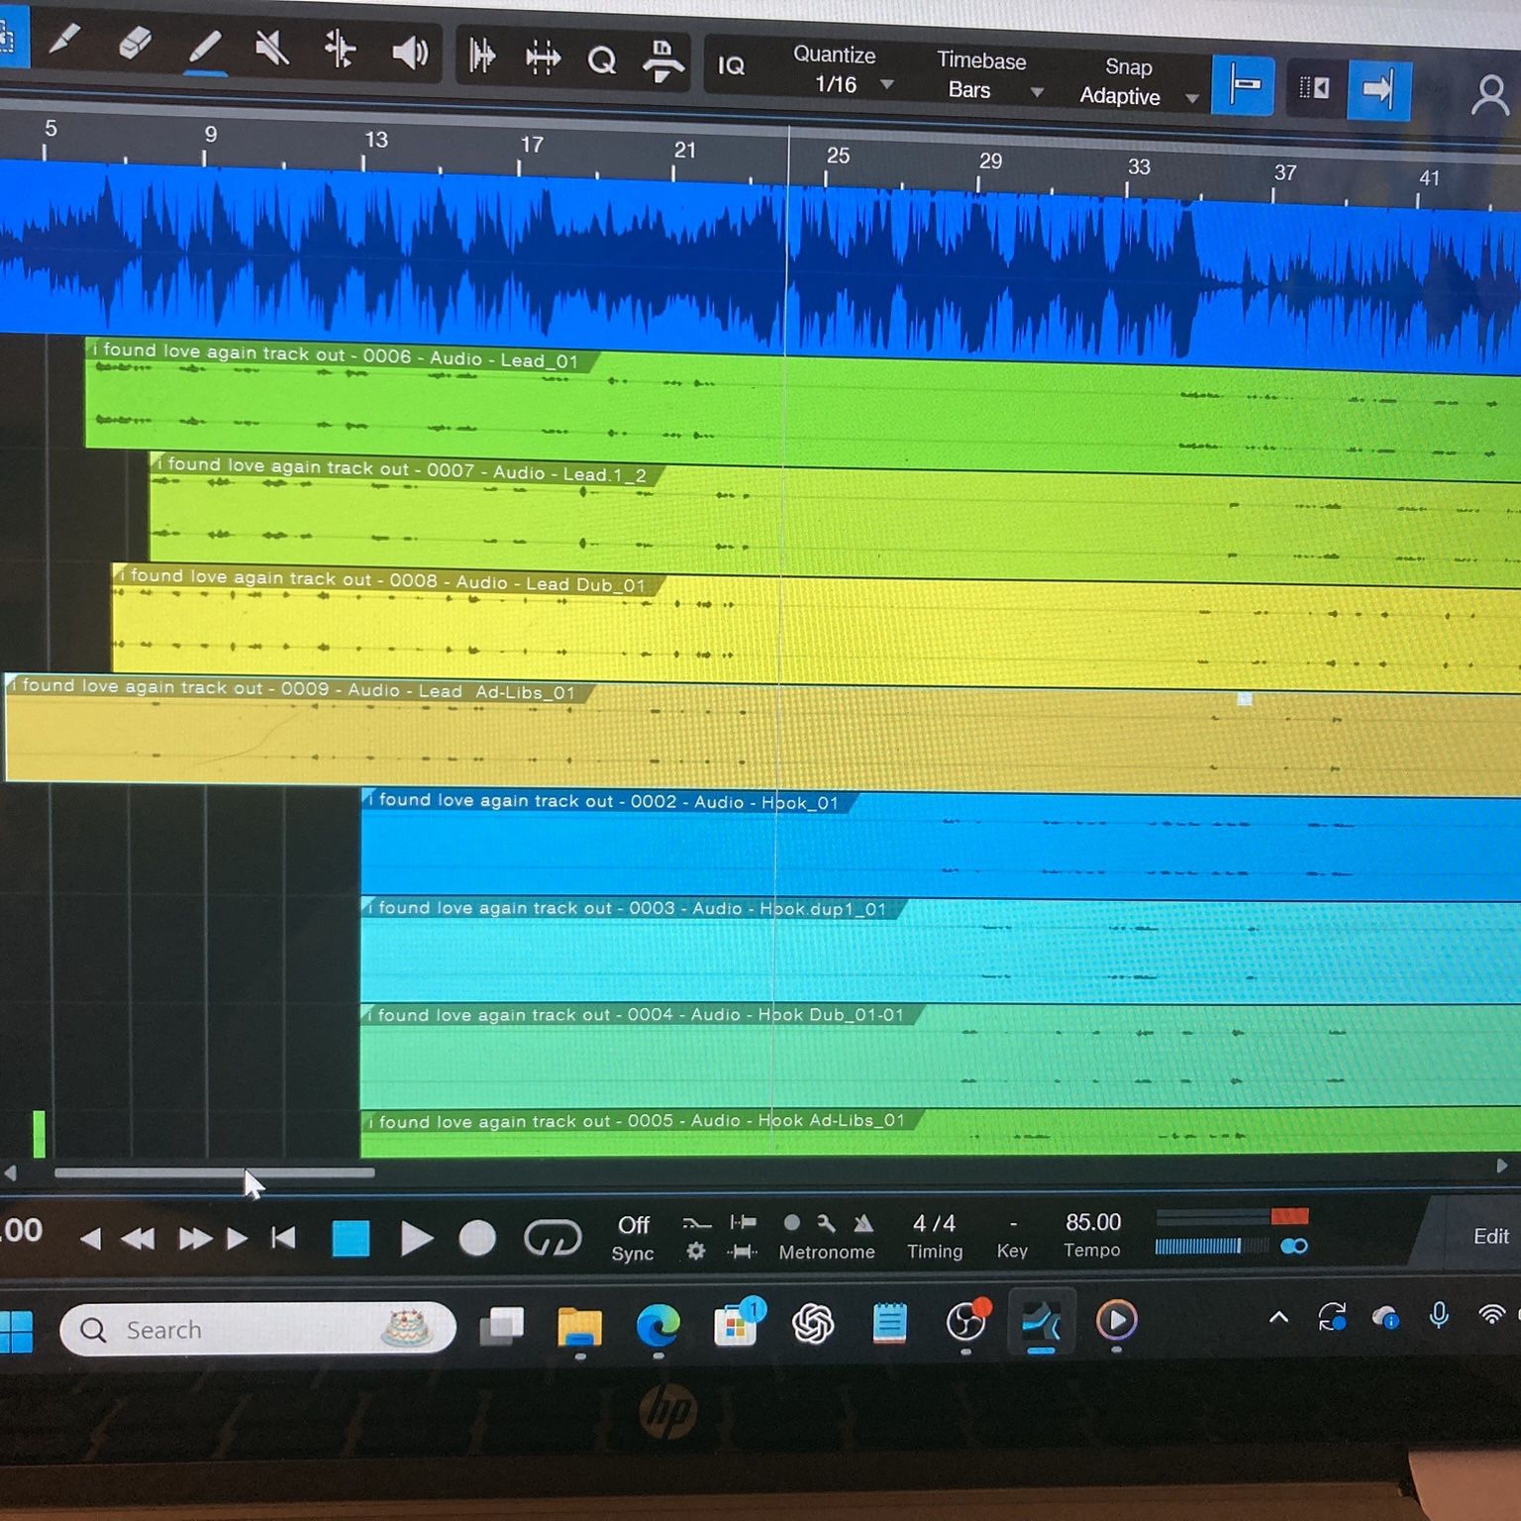Image resolution: width=1521 pixels, height=1521 pixels.
Task: Select the Hook Dub_01-01 clip
Action: click(941, 1057)
